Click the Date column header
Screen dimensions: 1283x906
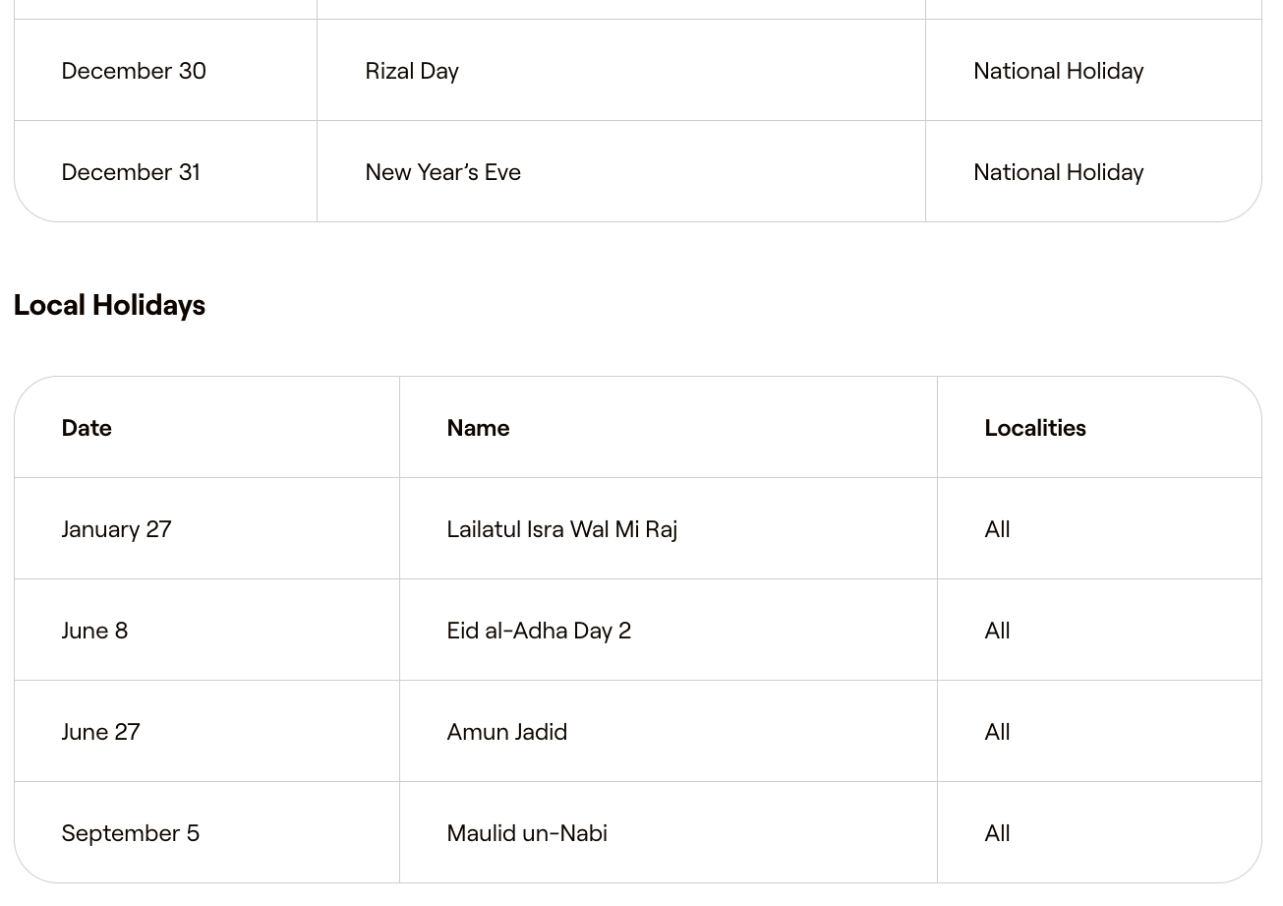(87, 428)
